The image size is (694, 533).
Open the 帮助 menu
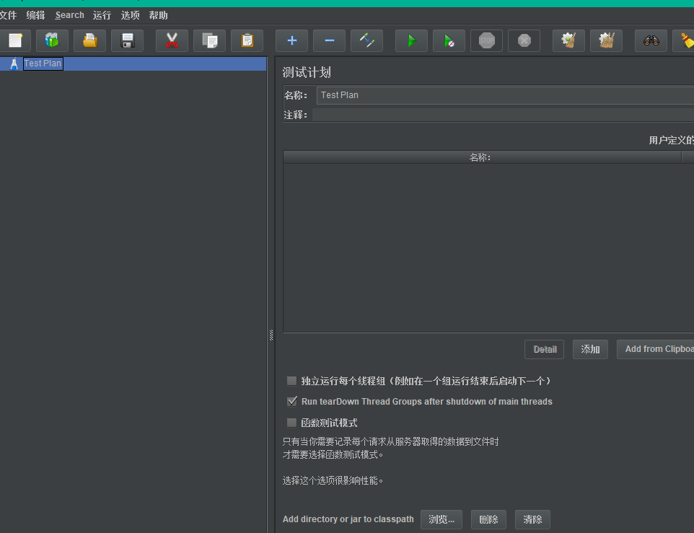[159, 15]
